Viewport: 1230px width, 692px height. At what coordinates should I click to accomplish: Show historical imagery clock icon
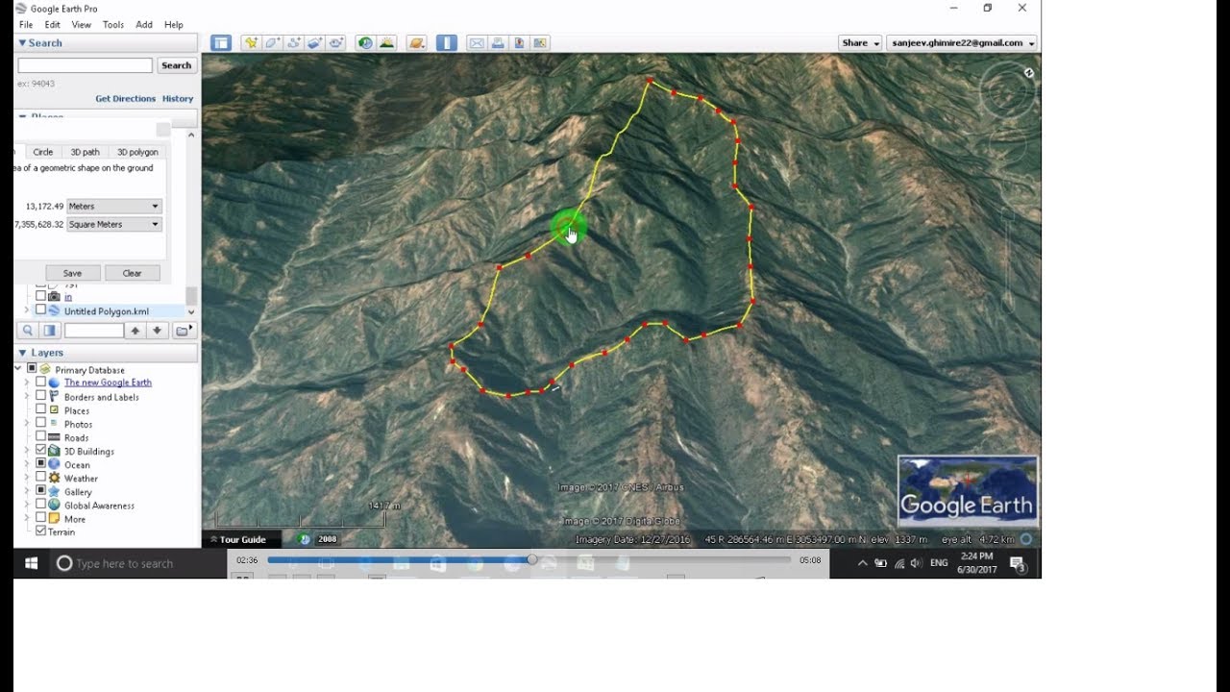tap(365, 43)
